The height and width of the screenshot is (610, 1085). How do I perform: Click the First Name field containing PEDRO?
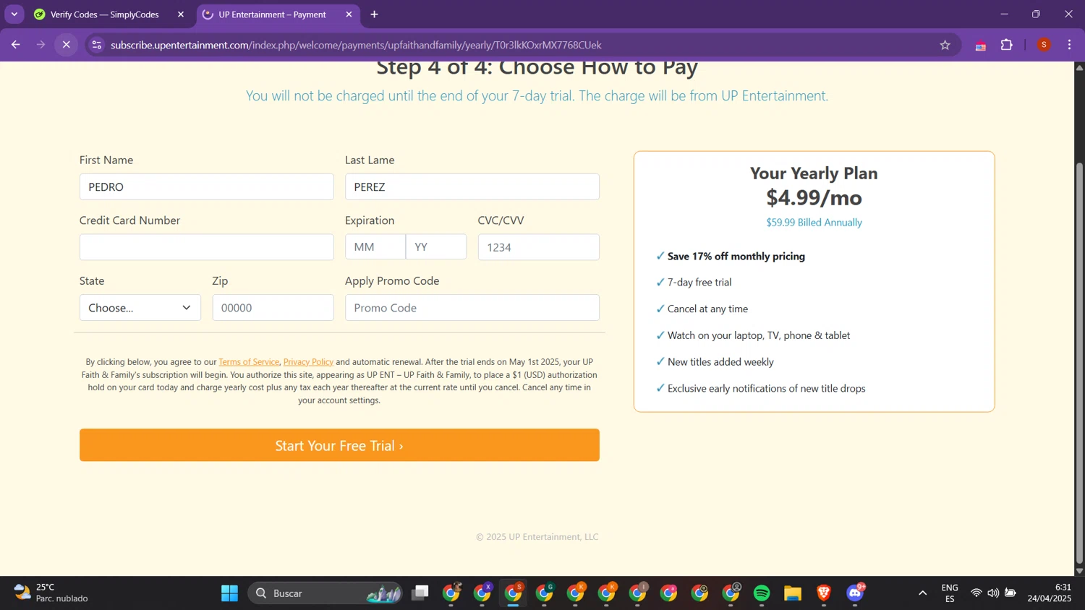point(206,186)
